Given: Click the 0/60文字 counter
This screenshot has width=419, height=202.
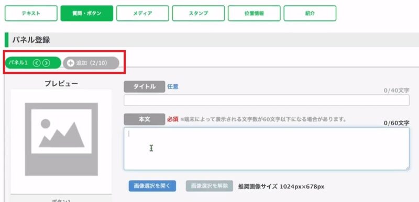Looking at the screenshot, I should click(396, 123).
